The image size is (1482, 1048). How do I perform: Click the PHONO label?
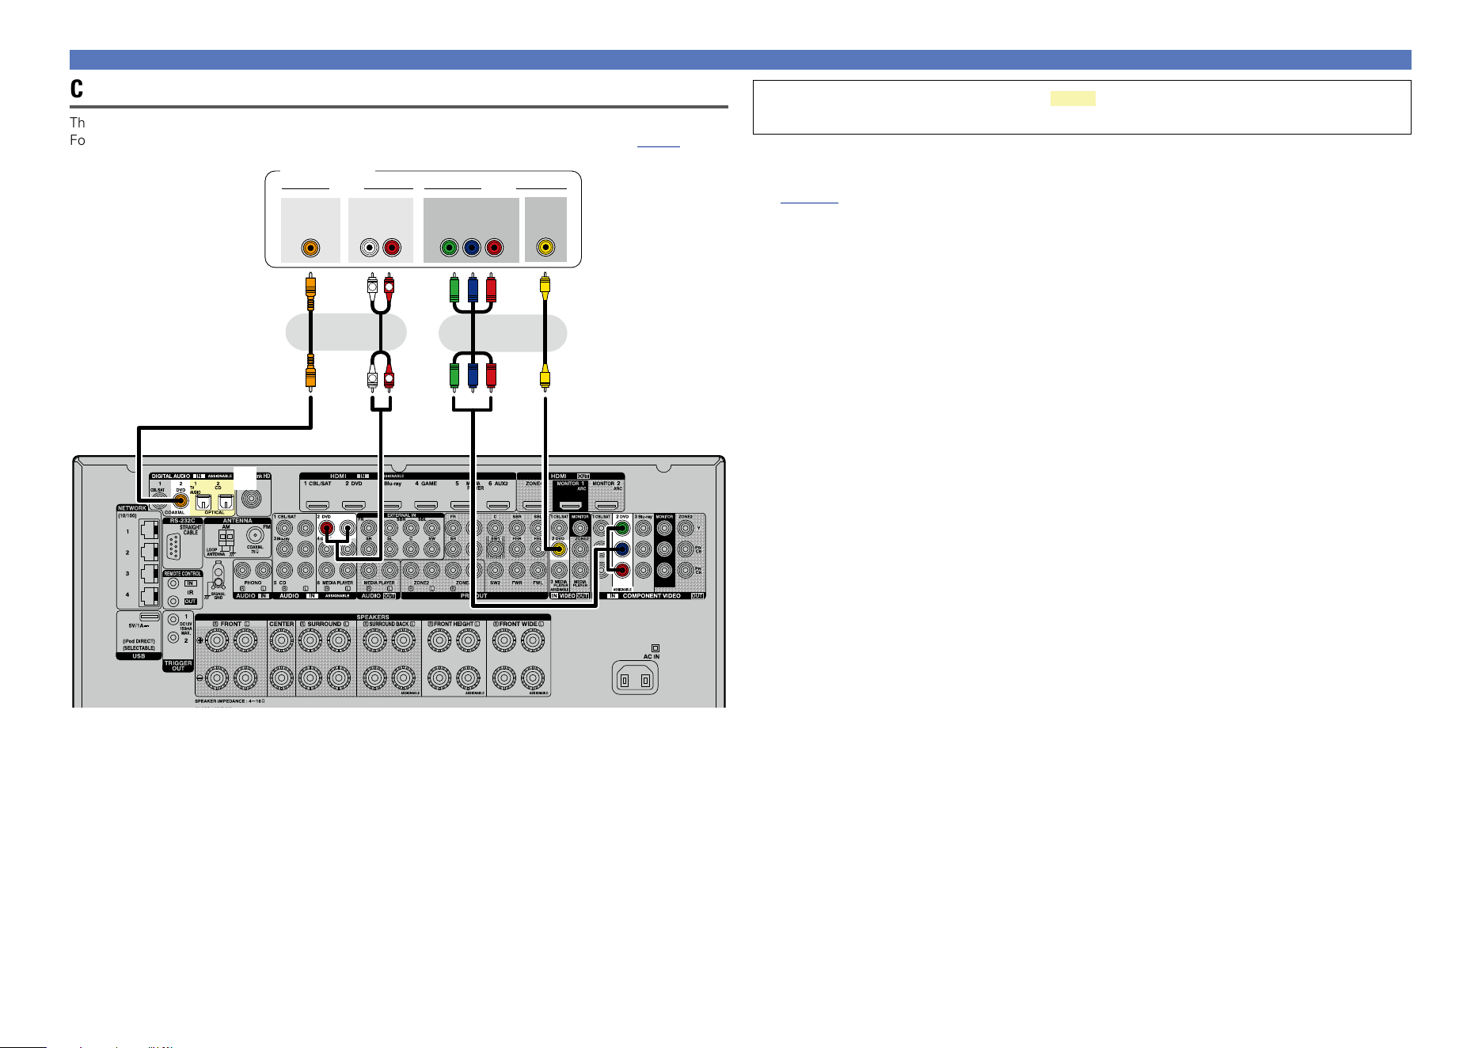pos(253,583)
